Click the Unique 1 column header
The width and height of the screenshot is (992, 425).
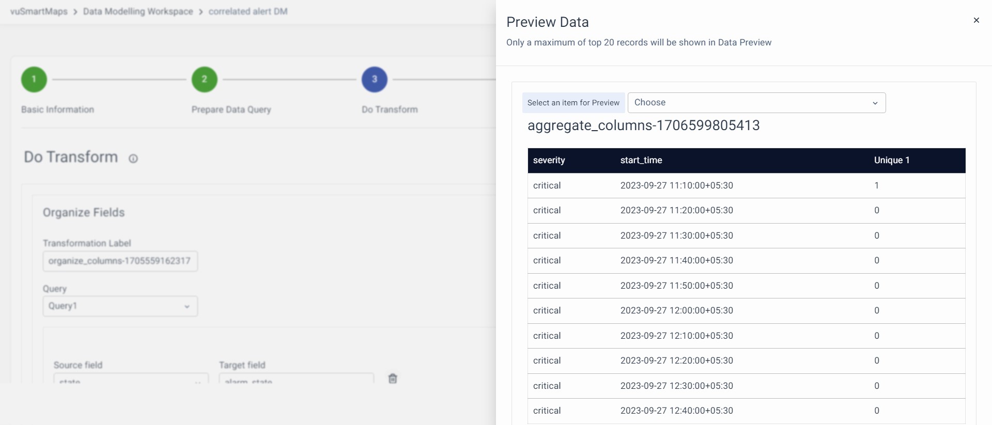892,161
